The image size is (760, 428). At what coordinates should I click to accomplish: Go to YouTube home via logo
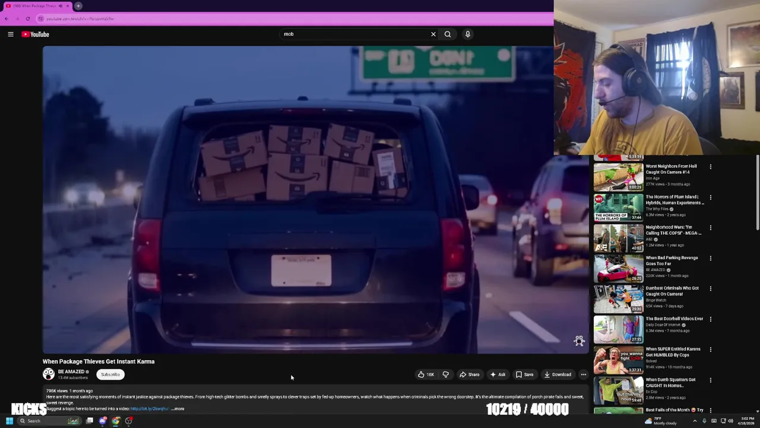[36, 34]
